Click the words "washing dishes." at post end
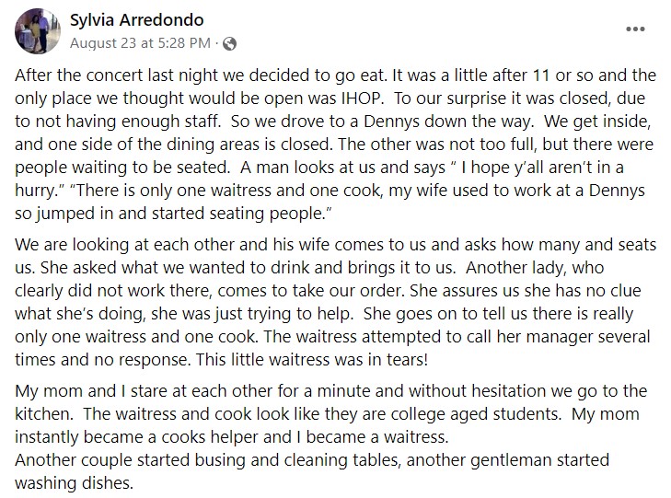 pyautogui.click(x=74, y=483)
